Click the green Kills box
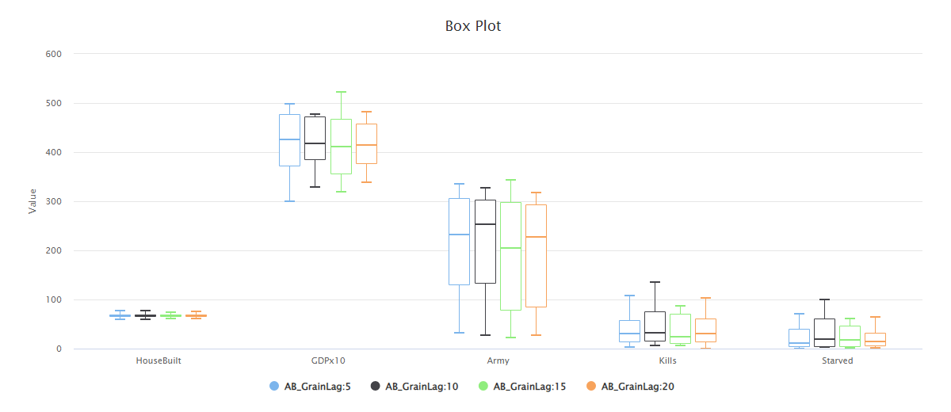 tap(680, 328)
